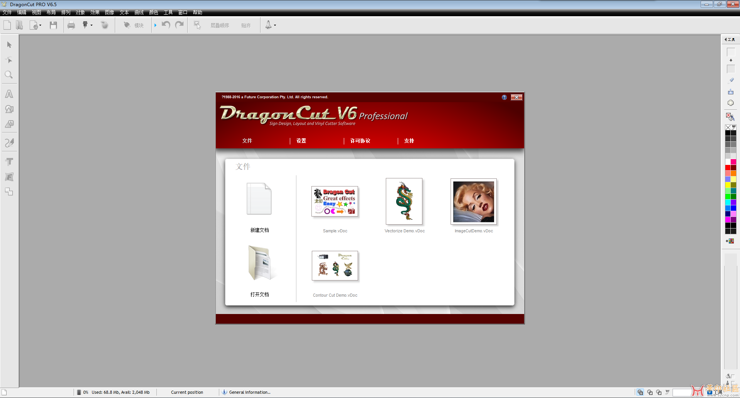This screenshot has width=740, height=398.
Task: Open a file via toolbar folder icon
Action: click(19, 25)
